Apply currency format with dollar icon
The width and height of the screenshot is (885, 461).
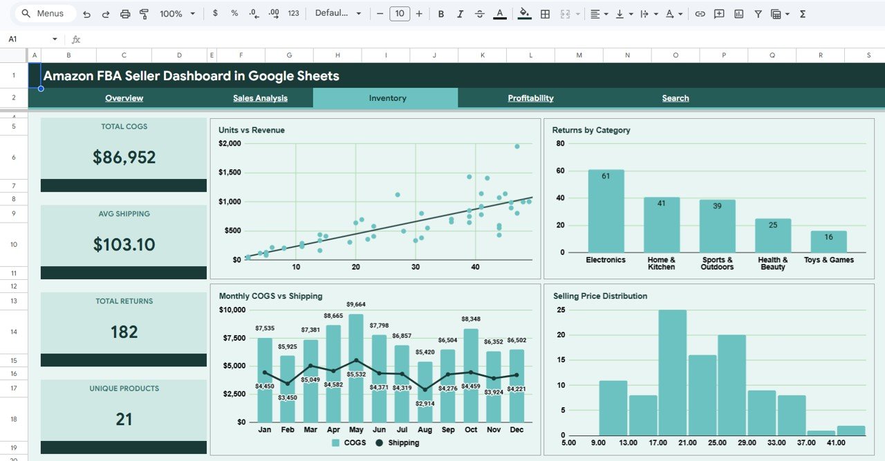(215, 13)
